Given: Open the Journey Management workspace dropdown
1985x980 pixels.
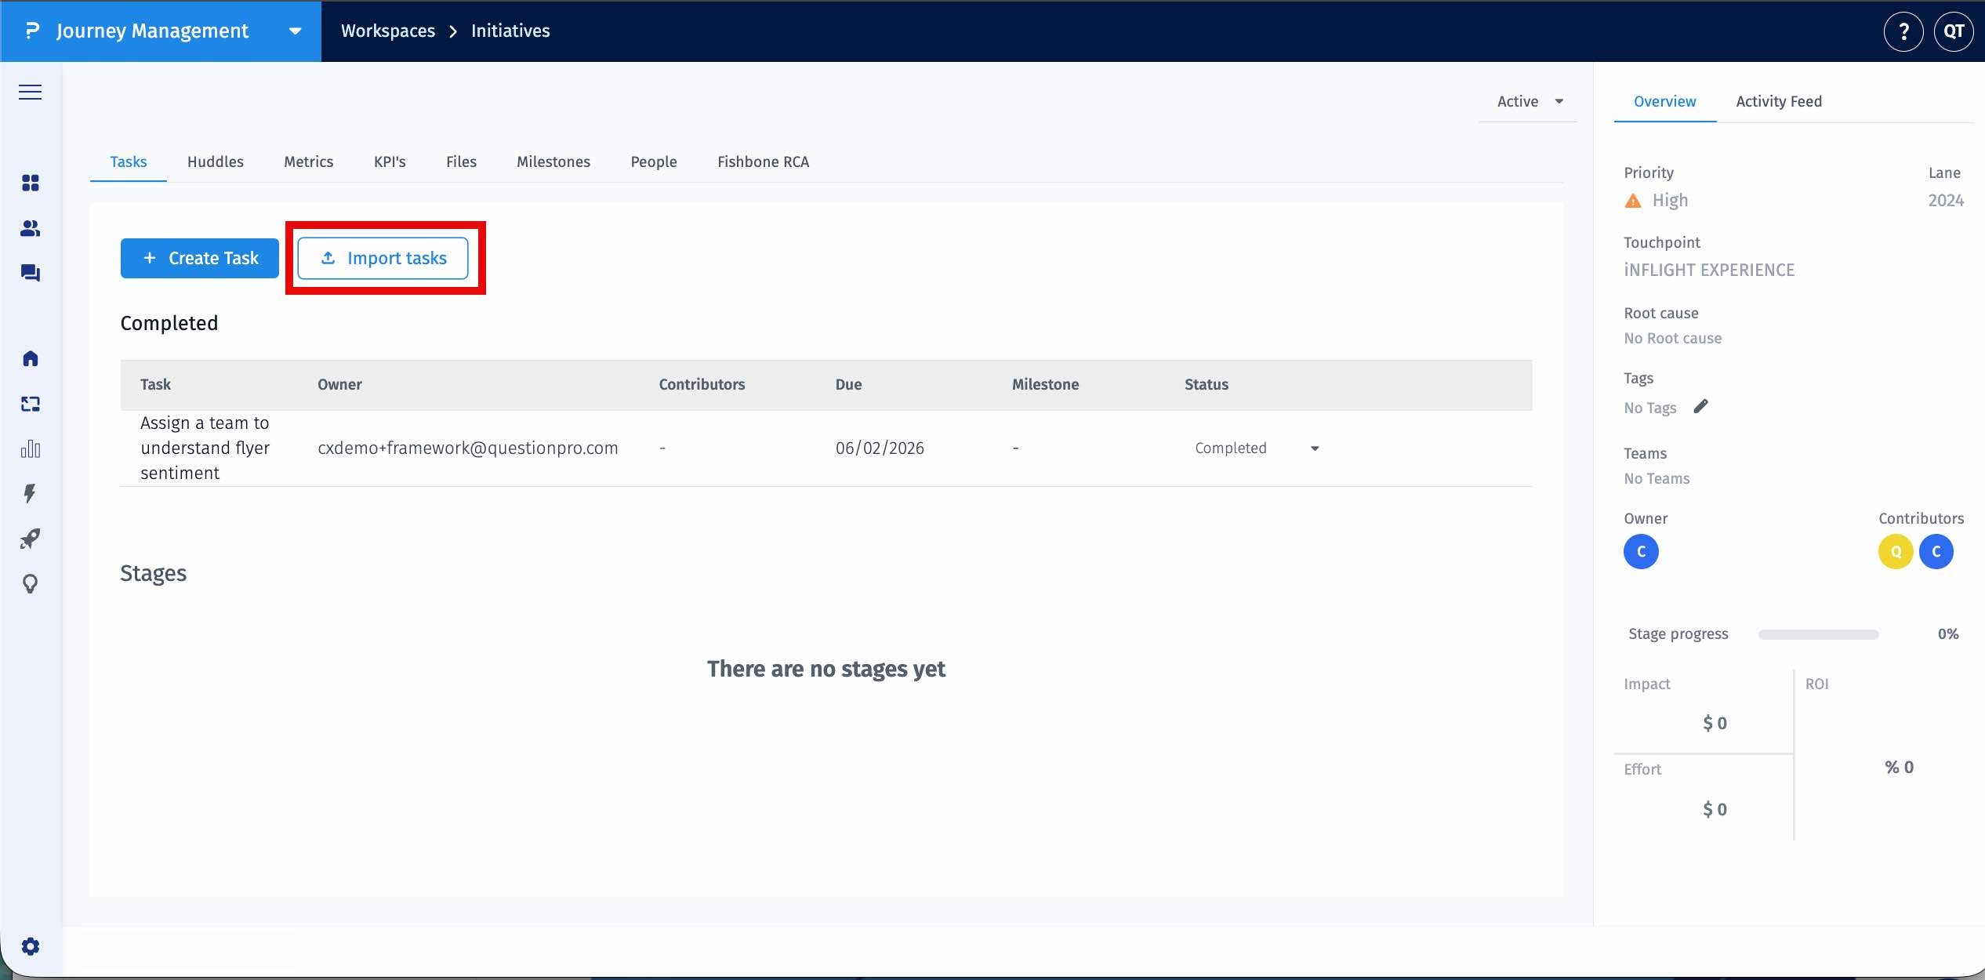Looking at the screenshot, I should click(x=294, y=31).
